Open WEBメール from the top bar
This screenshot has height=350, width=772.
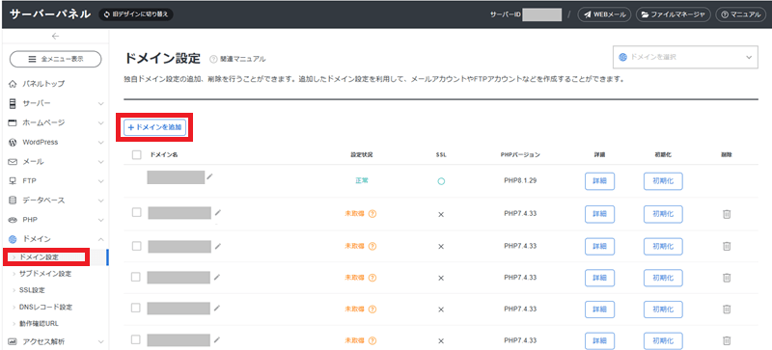point(605,14)
